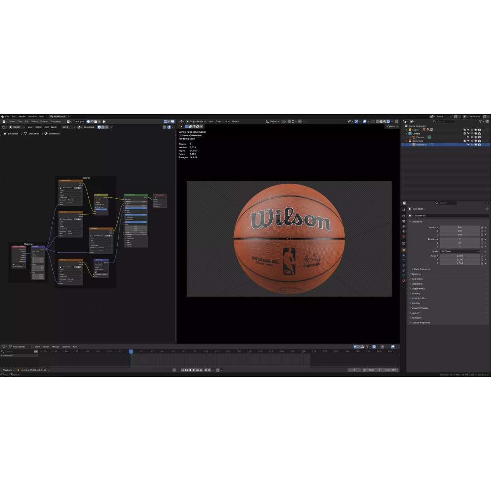Open the Material properties tab icon
The image size is (491, 491).
(404, 281)
